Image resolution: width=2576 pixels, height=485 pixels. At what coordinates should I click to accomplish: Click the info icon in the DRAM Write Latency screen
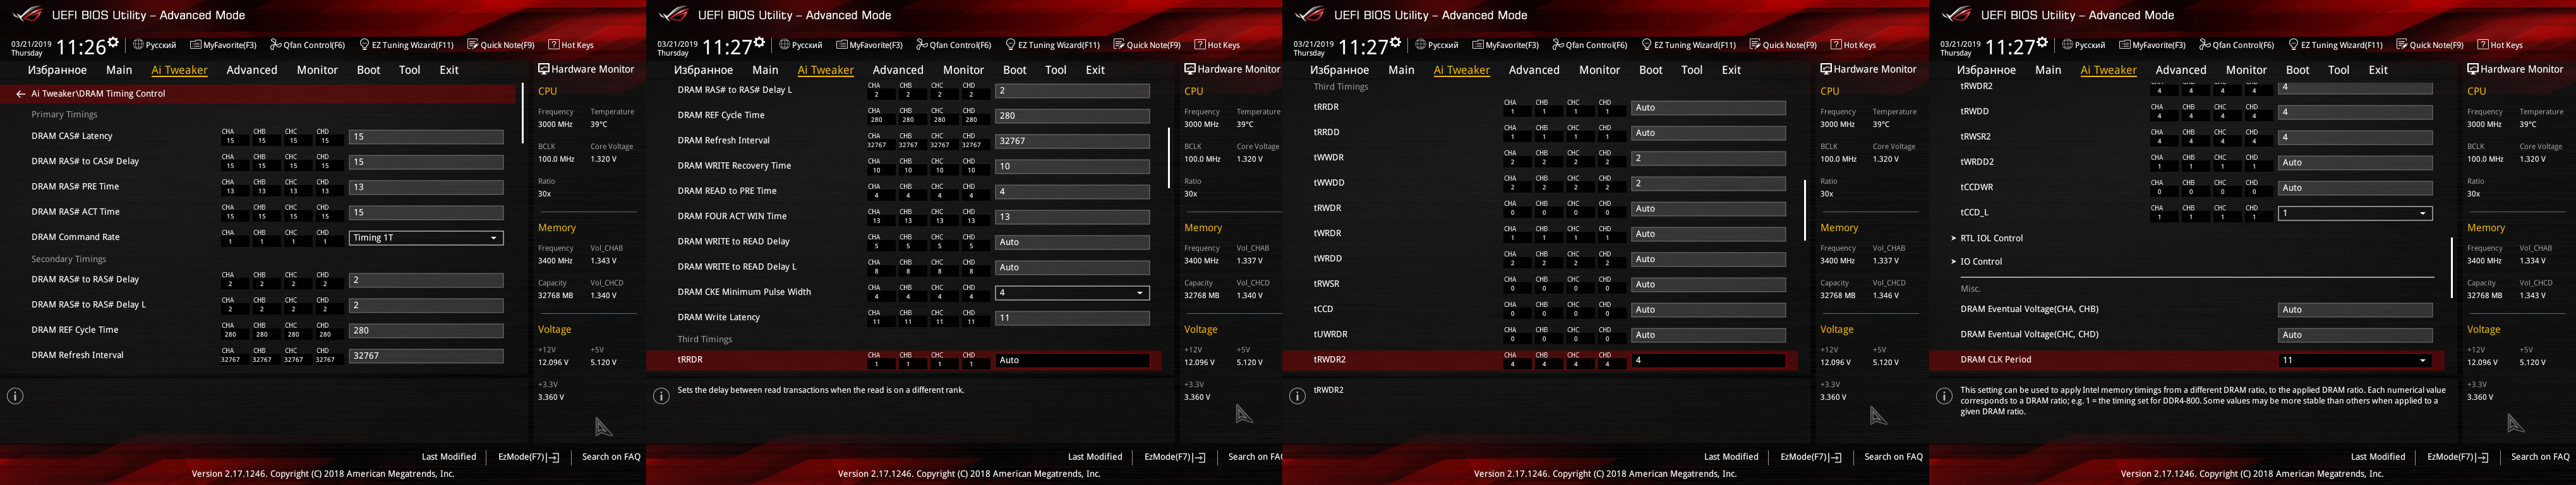coord(661,396)
